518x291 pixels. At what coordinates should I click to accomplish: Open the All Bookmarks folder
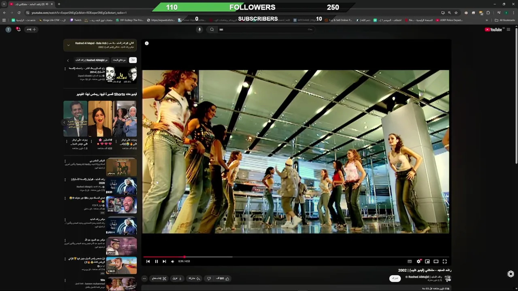(505, 20)
